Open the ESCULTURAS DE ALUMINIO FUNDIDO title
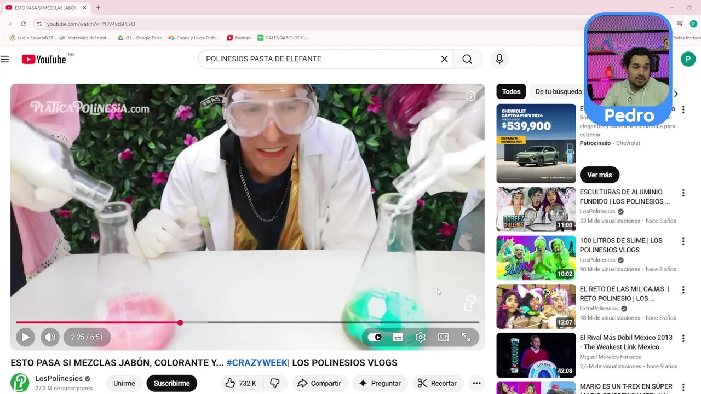The height and width of the screenshot is (394, 701). click(x=624, y=197)
